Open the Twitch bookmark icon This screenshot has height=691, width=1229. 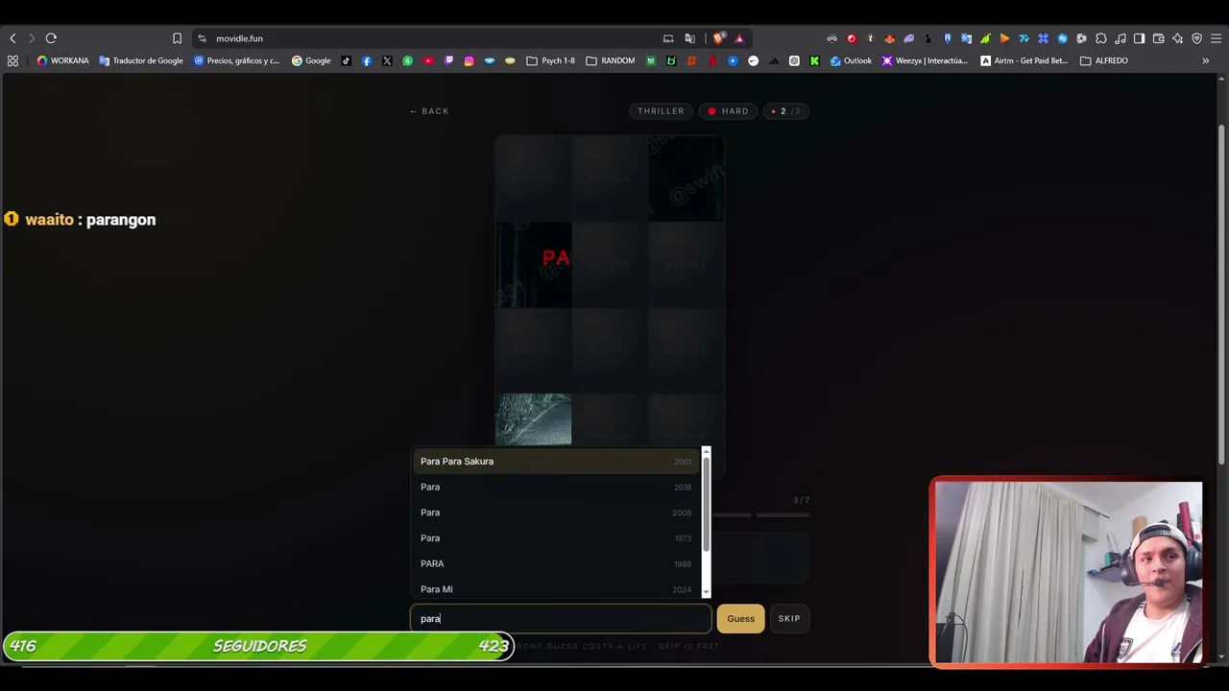click(448, 60)
